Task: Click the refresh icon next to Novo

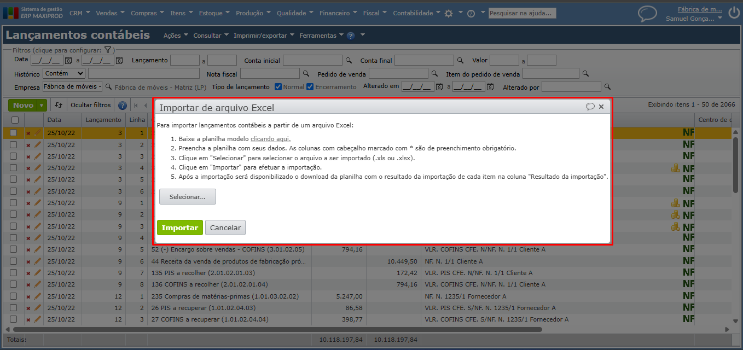Action: 59,105
